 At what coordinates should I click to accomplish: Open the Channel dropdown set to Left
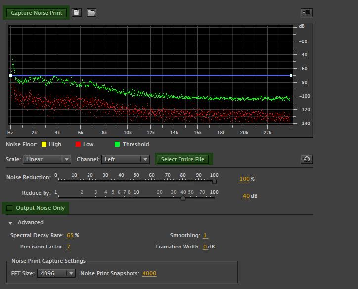click(126, 159)
